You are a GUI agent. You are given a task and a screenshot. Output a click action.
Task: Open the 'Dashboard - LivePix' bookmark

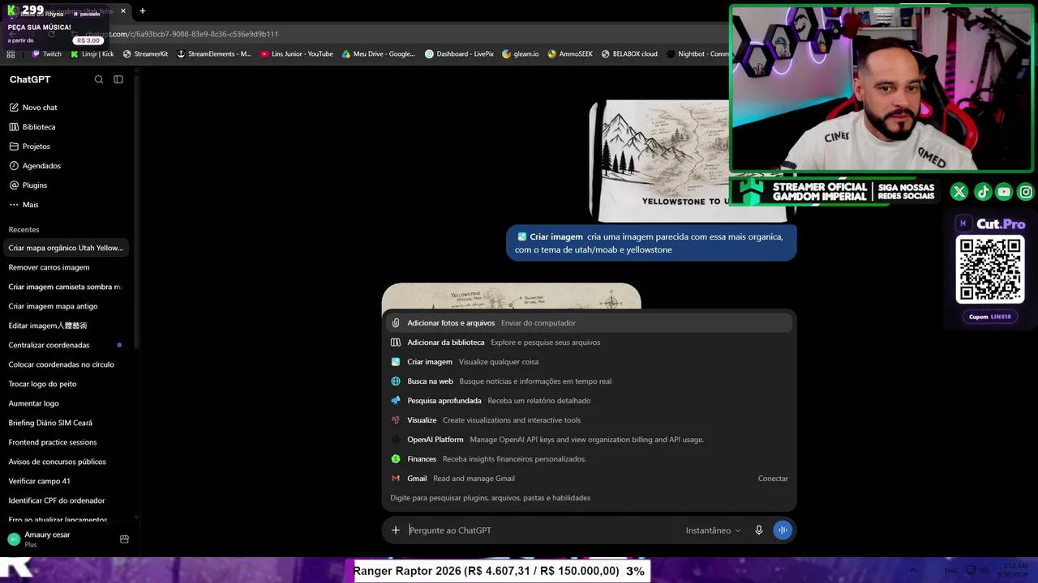tap(460, 54)
